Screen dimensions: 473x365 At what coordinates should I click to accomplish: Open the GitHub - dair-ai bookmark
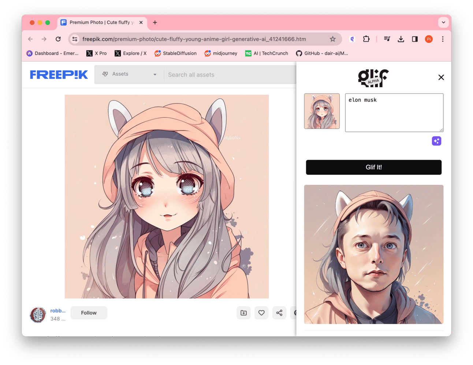[322, 53]
